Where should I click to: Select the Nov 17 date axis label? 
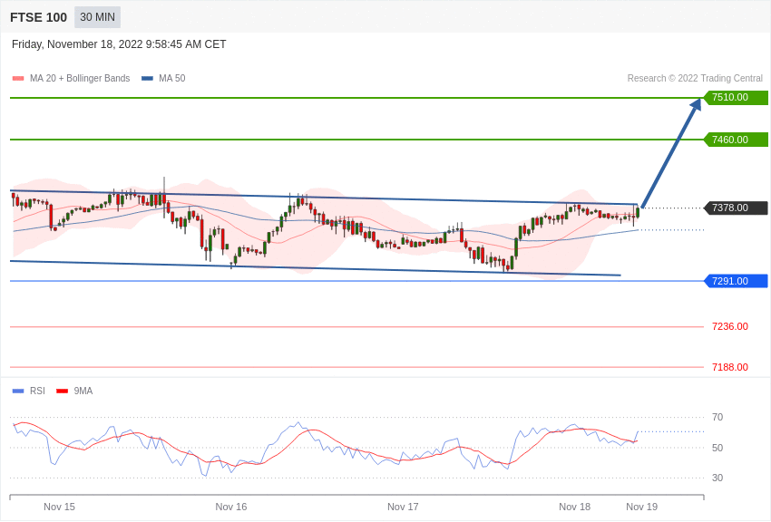tap(403, 507)
